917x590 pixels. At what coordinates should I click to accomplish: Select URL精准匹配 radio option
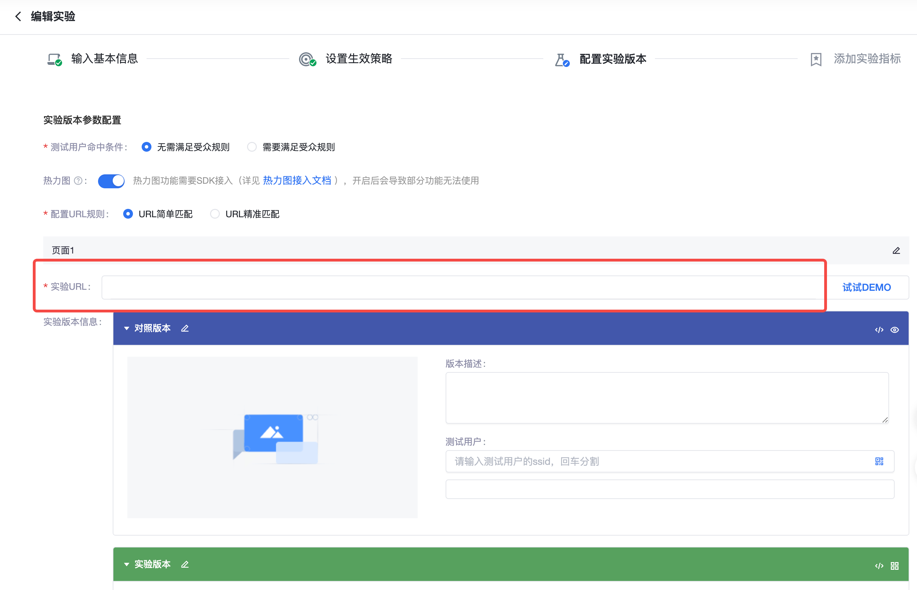tap(215, 214)
